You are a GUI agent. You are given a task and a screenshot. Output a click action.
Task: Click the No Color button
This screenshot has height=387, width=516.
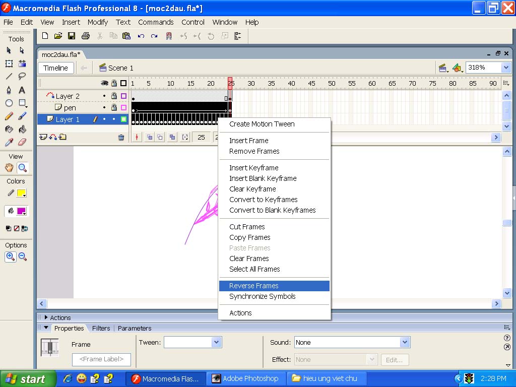pos(17,228)
